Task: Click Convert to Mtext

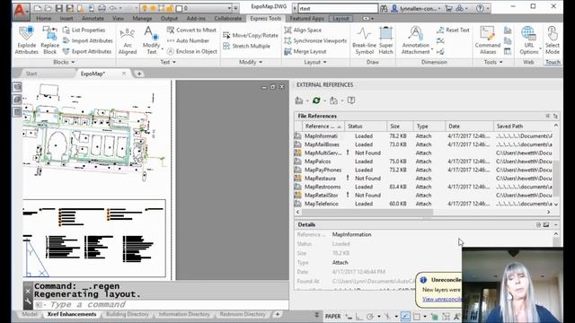Action: point(191,30)
